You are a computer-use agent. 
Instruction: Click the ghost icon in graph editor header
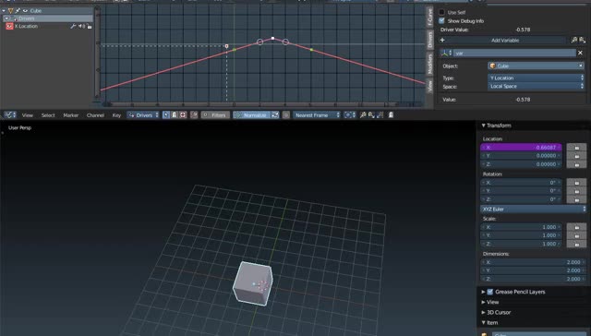(391, 114)
